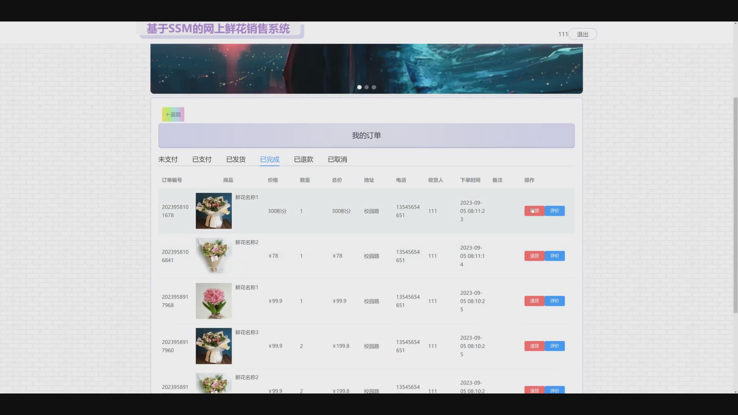This screenshot has height=415, width=738.
Task: Click 评价 for order ending 7960
Action: 554,346
